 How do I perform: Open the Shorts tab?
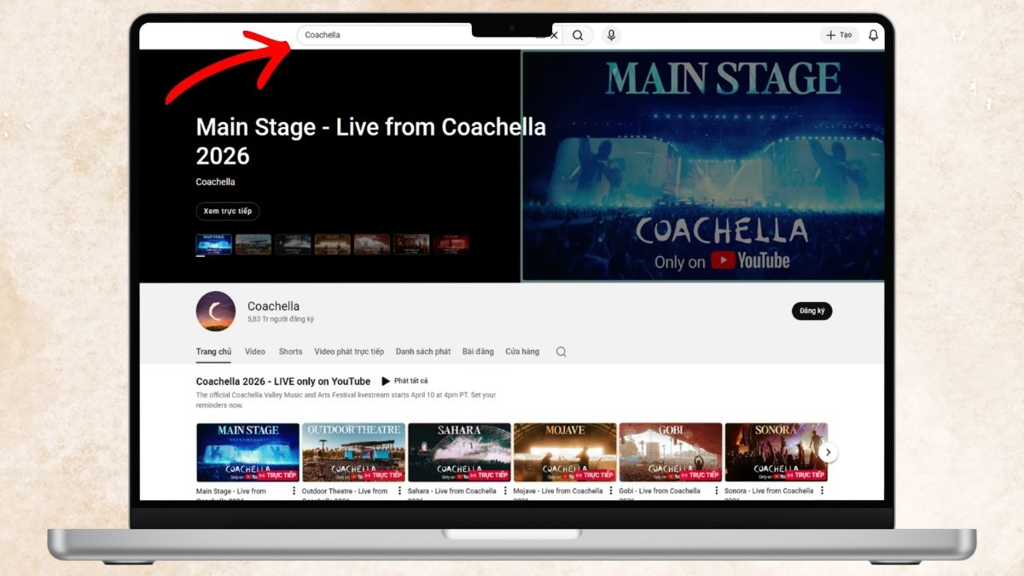(x=290, y=352)
